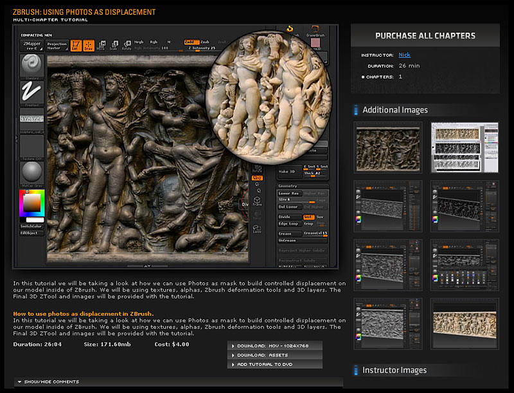Adjust the Z Intensity 25 slider
This screenshot has width=514, height=393.
[x=202, y=48]
